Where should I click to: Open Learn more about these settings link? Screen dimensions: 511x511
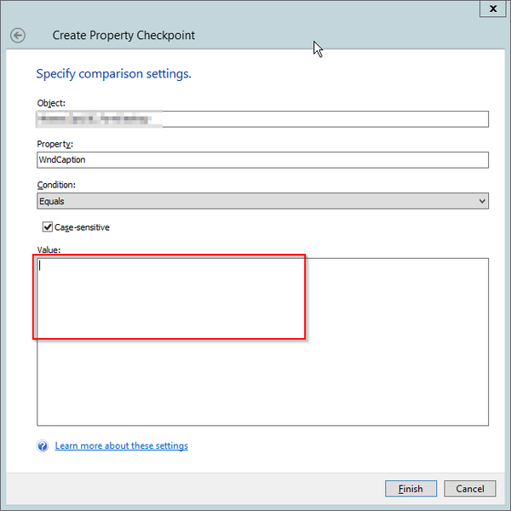click(121, 446)
